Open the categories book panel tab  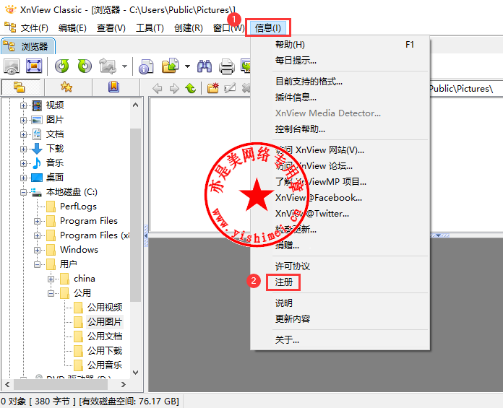click(x=113, y=87)
